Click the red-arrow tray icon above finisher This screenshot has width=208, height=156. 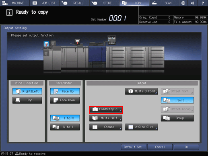point(77,41)
